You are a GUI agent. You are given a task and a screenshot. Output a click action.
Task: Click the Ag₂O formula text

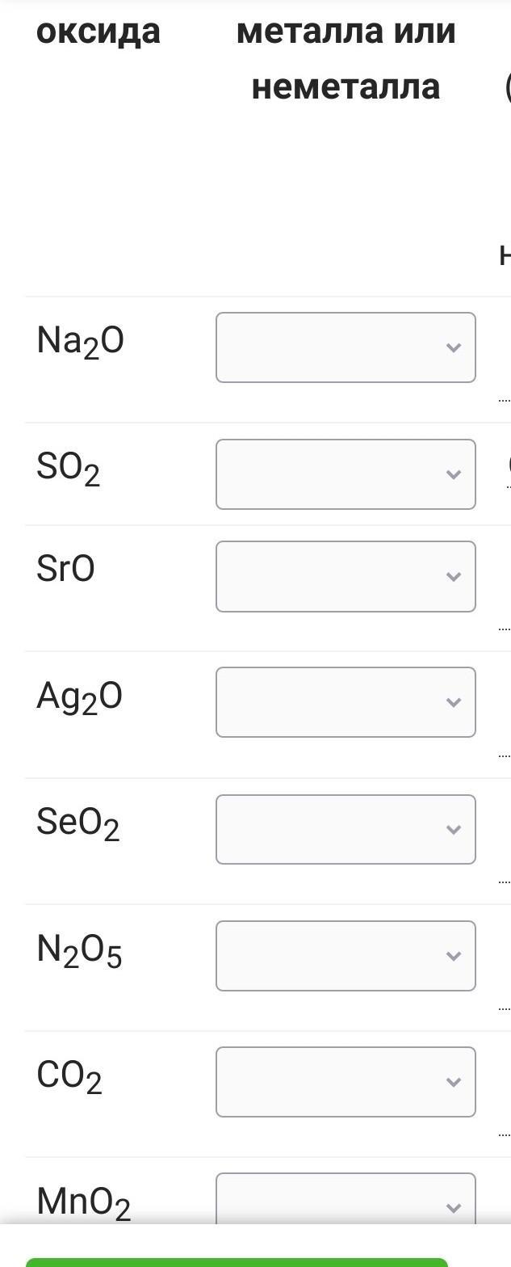tap(79, 697)
